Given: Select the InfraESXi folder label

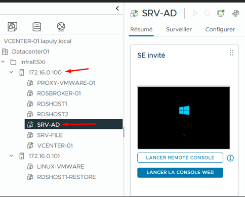Looking at the screenshot, I should [x=33, y=62].
